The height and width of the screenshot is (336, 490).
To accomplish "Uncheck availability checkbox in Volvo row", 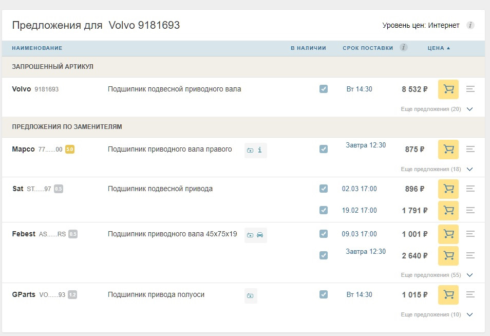I will (323, 88).
